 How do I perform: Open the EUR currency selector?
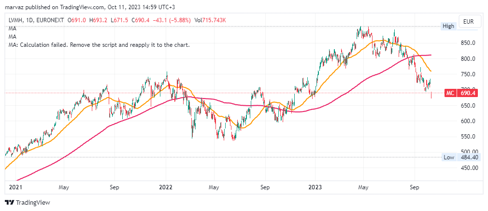[x=468, y=22]
